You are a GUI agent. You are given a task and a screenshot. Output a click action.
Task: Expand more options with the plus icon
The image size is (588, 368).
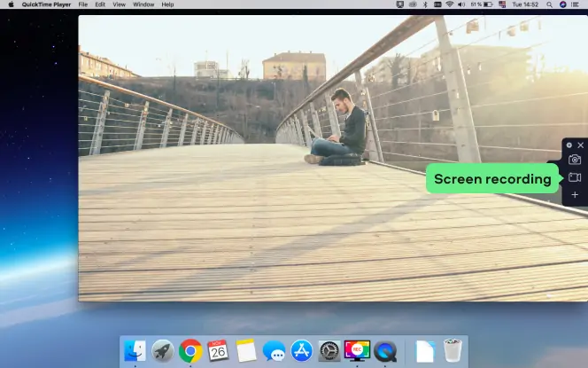coord(575,194)
